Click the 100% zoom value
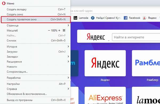The image size is (160, 104). point(54,31)
